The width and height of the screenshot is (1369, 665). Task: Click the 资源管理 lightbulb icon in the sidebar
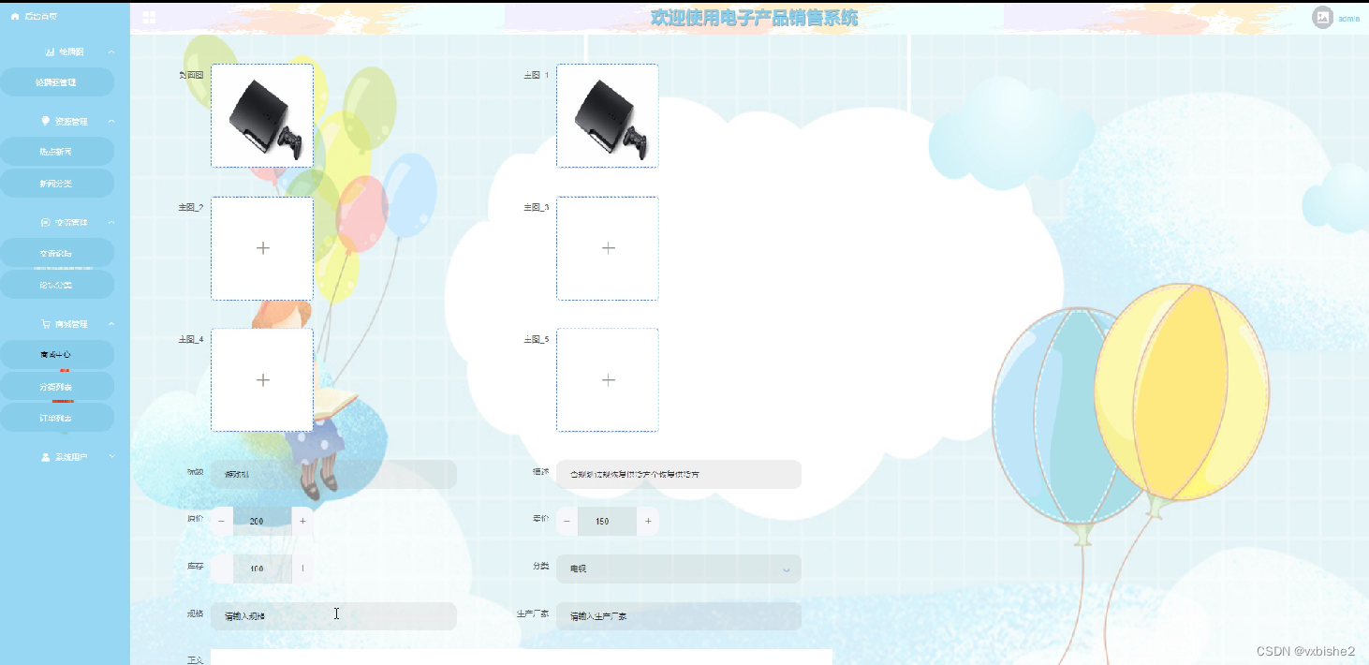coord(46,121)
